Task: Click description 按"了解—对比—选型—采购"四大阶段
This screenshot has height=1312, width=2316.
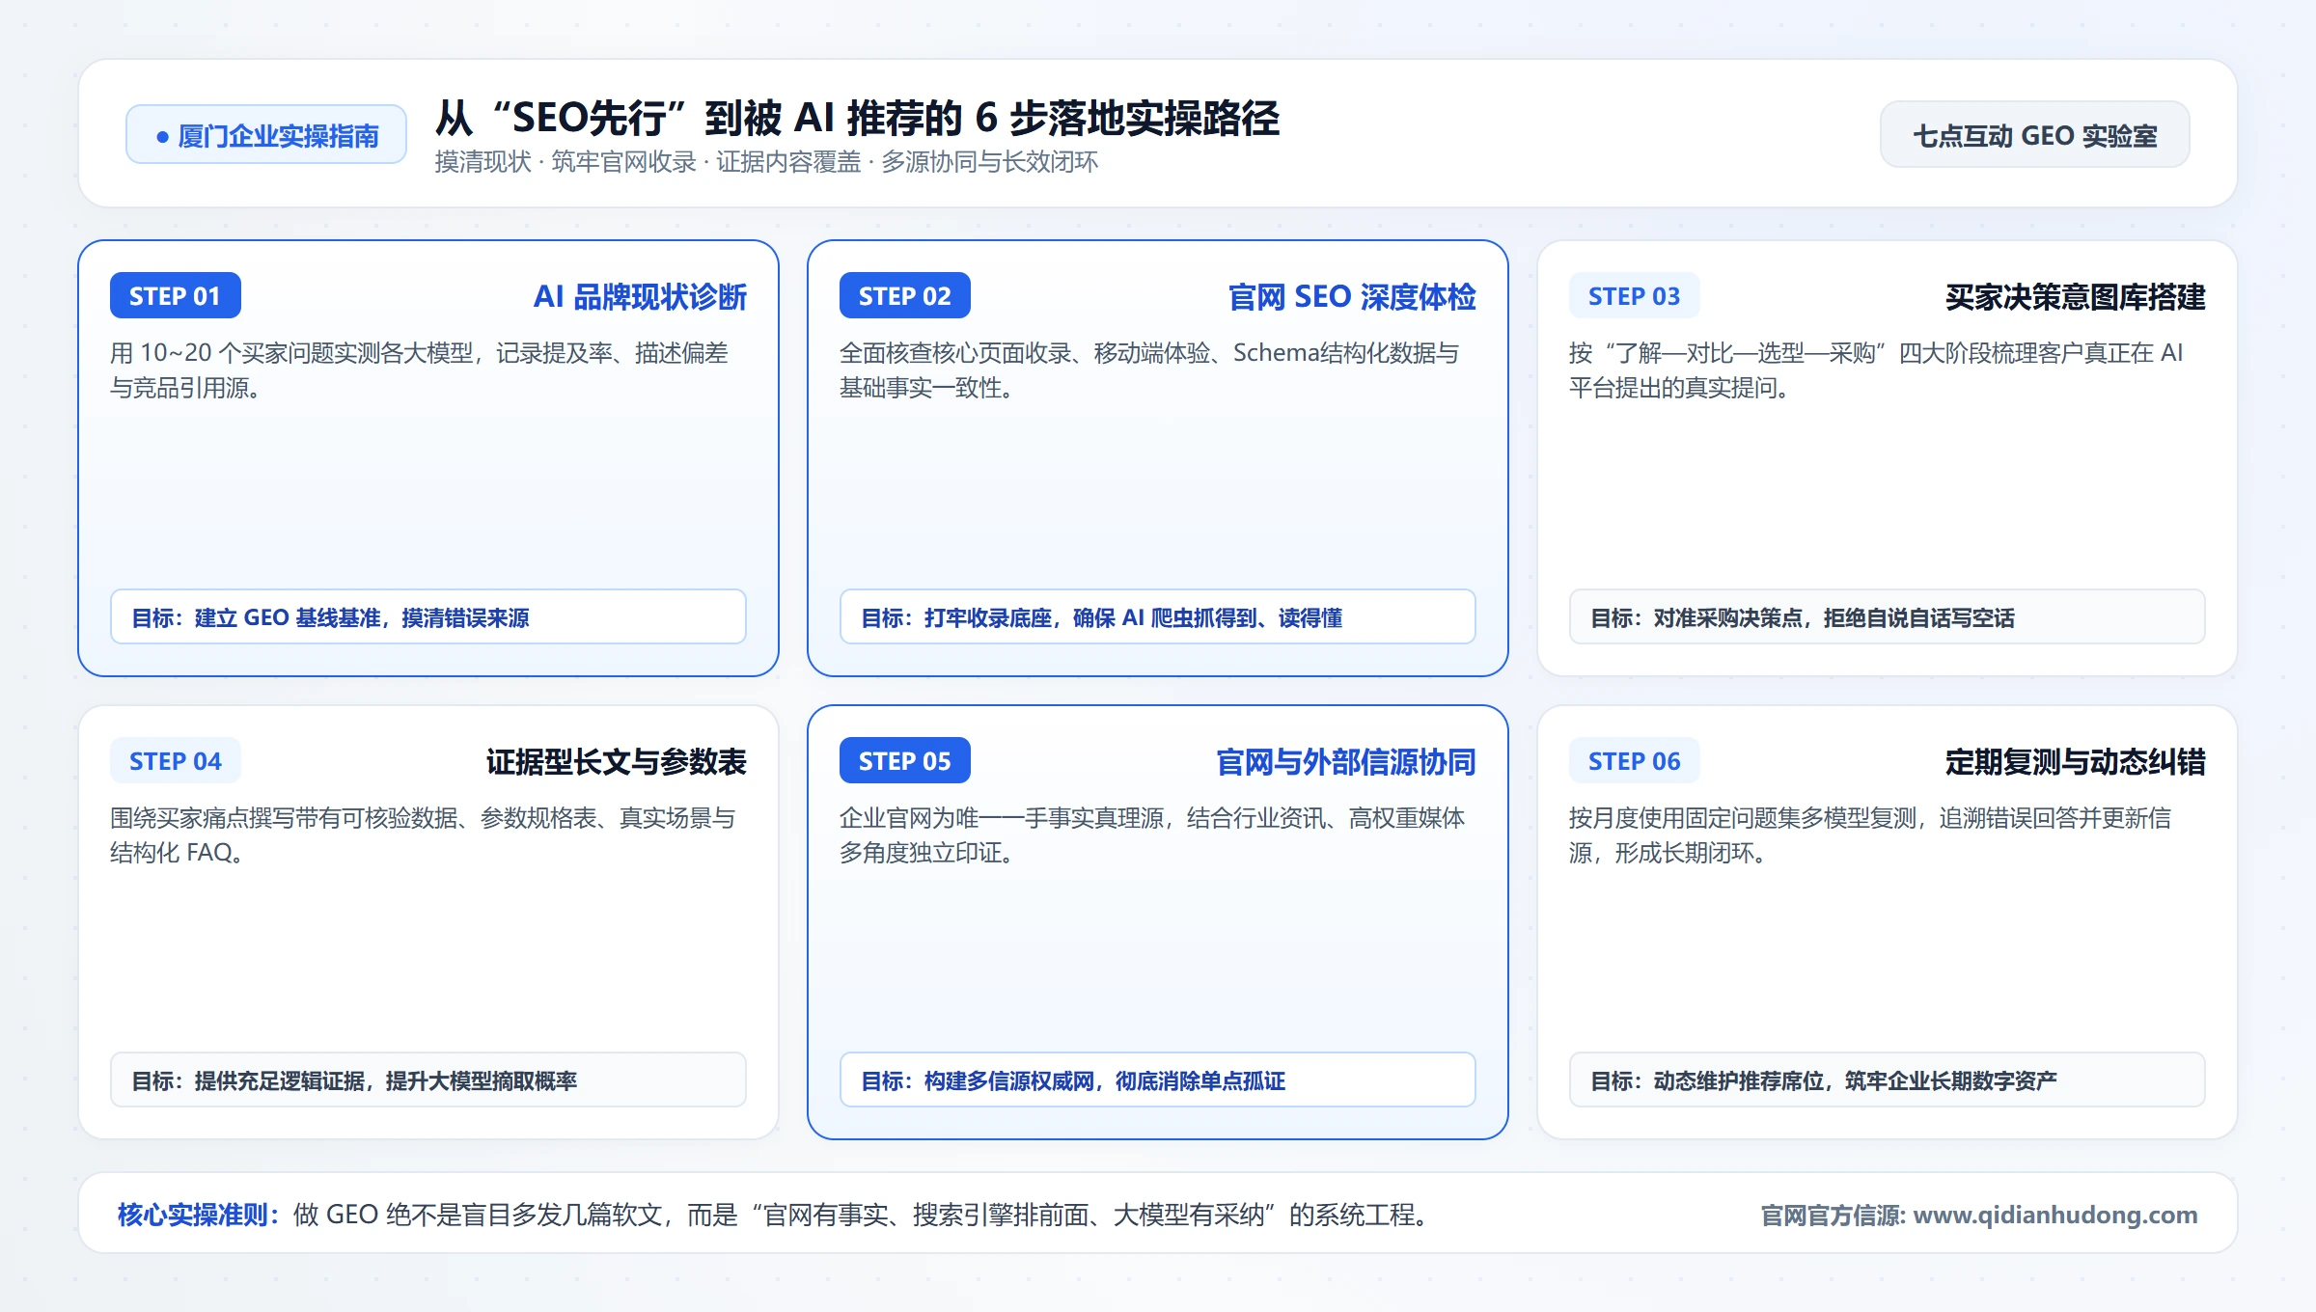Action: pos(1876,370)
